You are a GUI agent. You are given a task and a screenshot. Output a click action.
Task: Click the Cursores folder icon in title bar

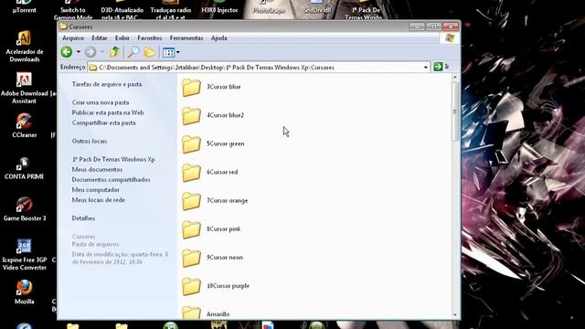tap(63, 27)
